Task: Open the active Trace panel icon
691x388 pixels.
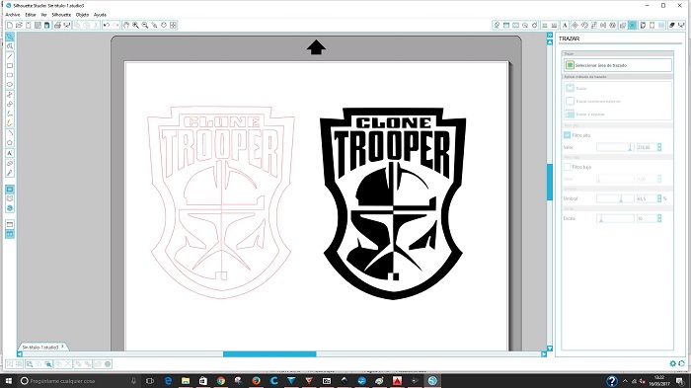Action: coord(633,25)
